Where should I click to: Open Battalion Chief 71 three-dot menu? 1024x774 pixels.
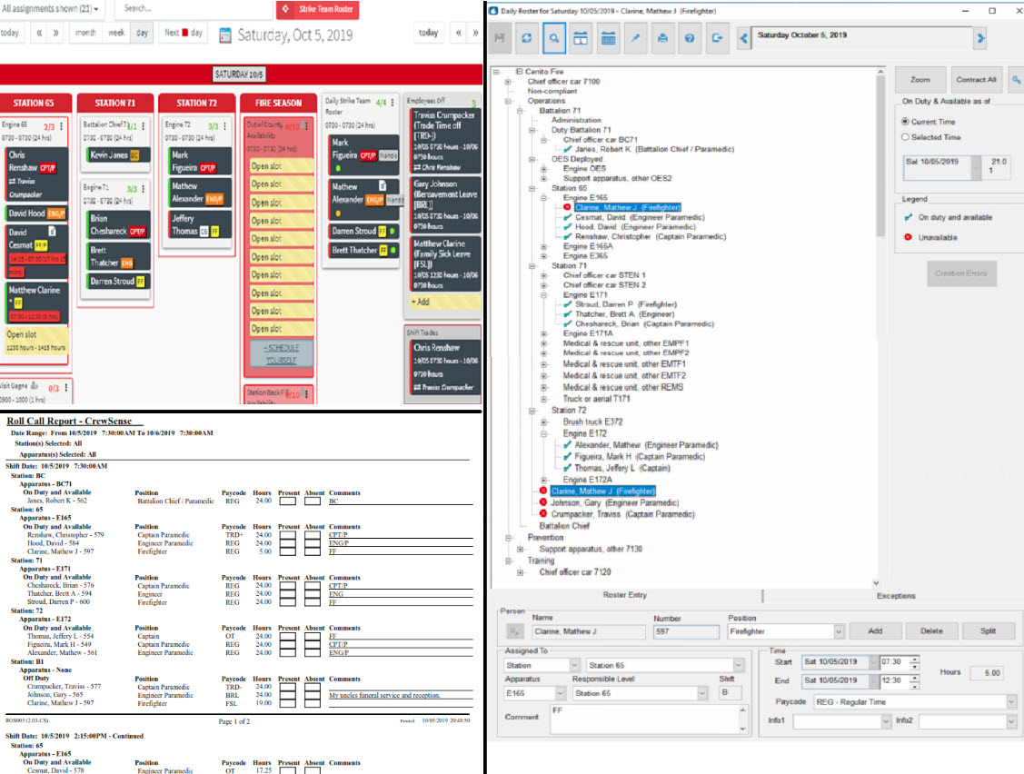143,125
